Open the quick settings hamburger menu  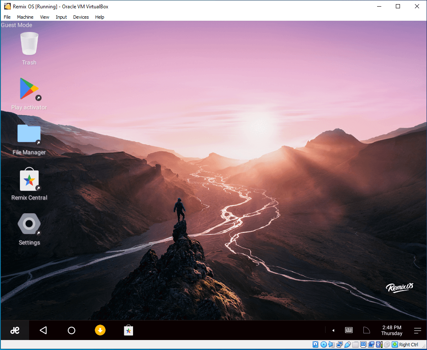pos(417,330)
